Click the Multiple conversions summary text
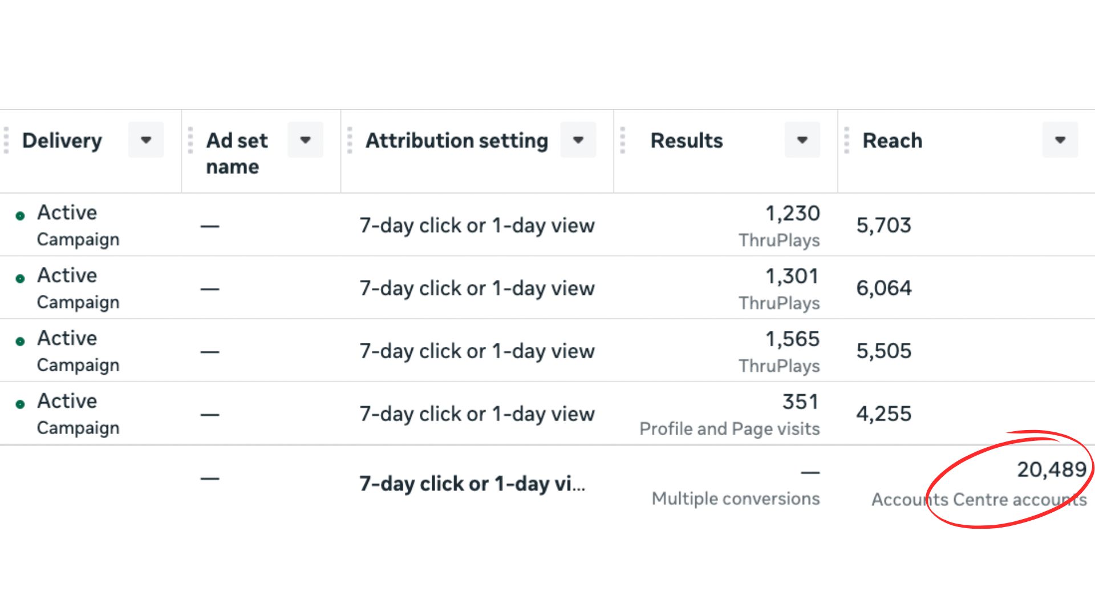The width and height of the screenshot is (1095, 616). (x=735, y=499)
